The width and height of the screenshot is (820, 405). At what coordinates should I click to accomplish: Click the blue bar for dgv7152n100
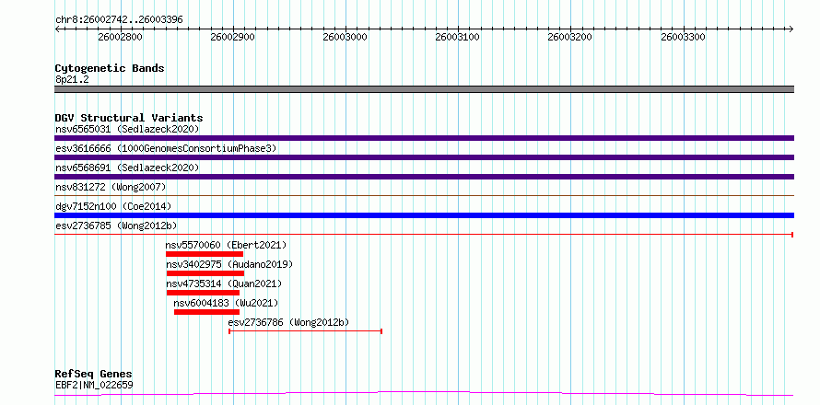424,215
